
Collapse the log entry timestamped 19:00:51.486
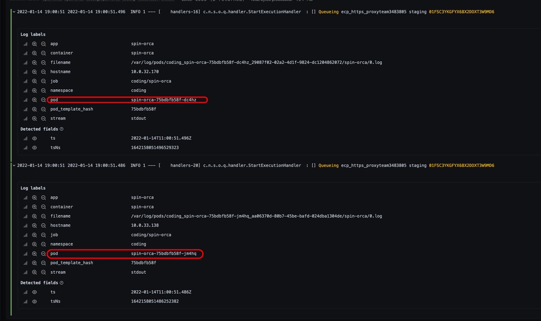(14, 165)
